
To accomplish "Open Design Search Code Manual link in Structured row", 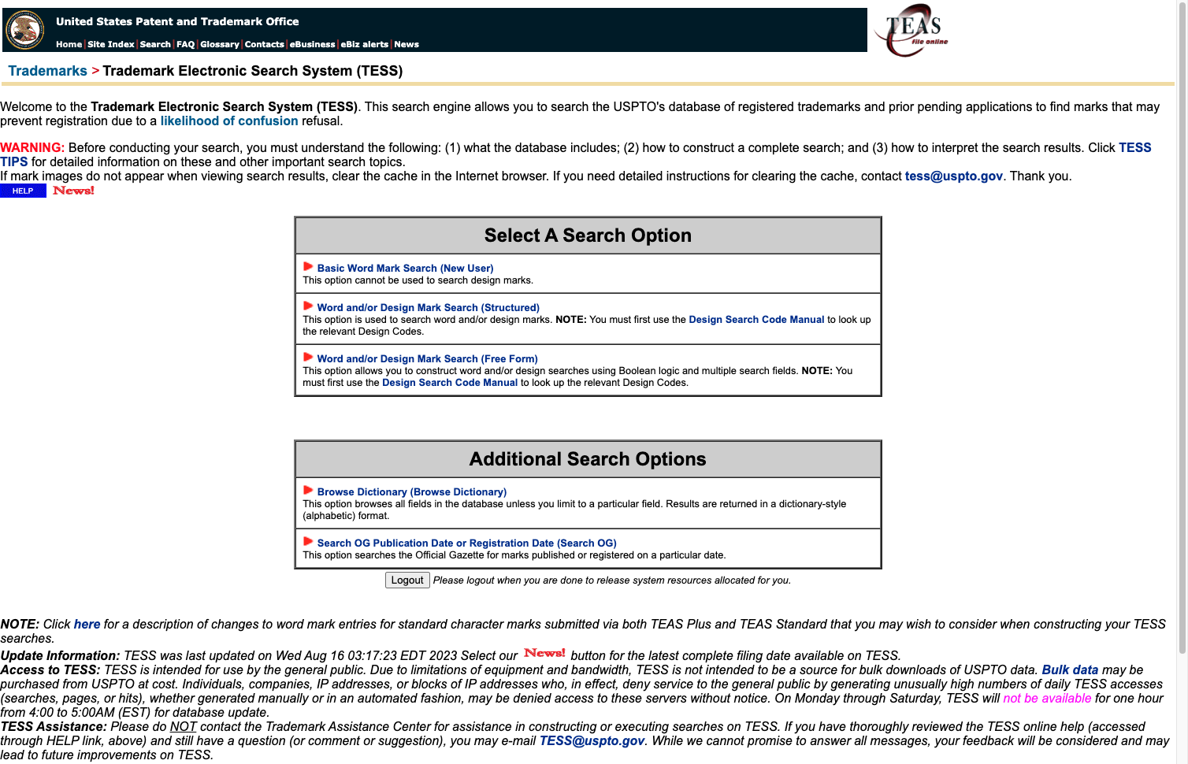I will pyautogui.click(x=756, y=320).
